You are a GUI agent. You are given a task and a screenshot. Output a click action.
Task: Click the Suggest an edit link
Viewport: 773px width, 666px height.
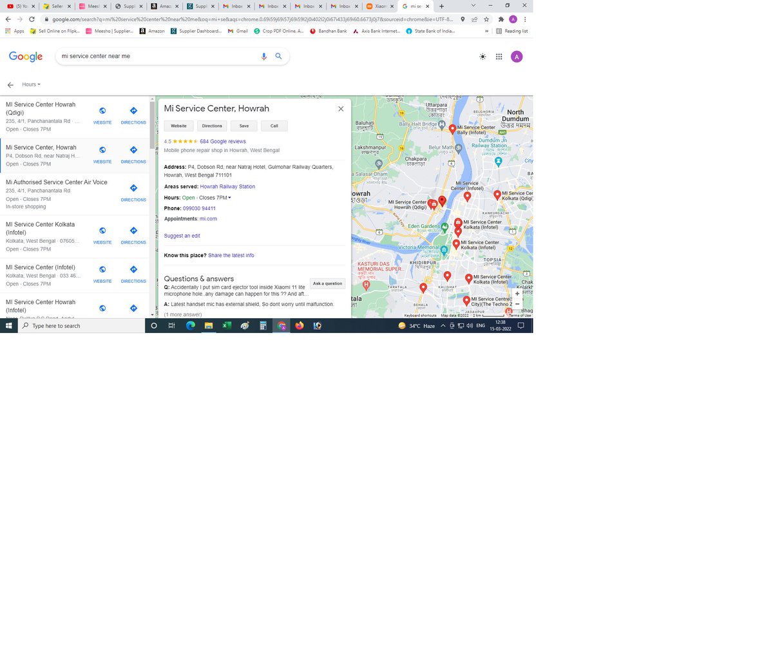(x=182, y=236)
